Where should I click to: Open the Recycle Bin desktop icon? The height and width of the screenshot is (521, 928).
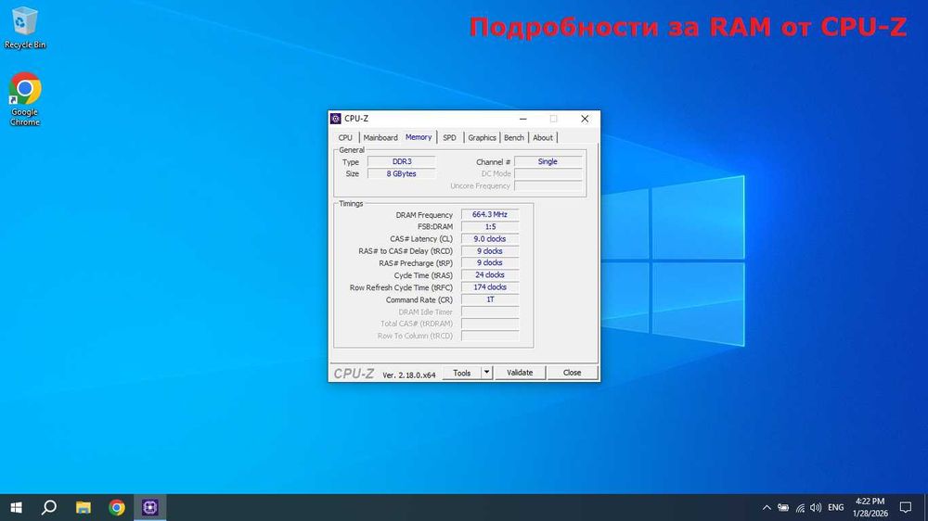click(x=24, y=28)
